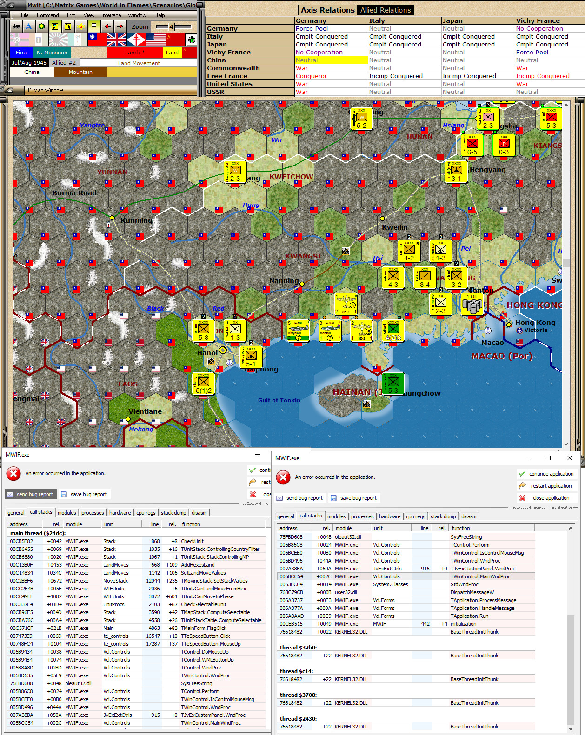585x735 pixels.
Task: Select the Japanese rising sun flag
Action: 58,40
